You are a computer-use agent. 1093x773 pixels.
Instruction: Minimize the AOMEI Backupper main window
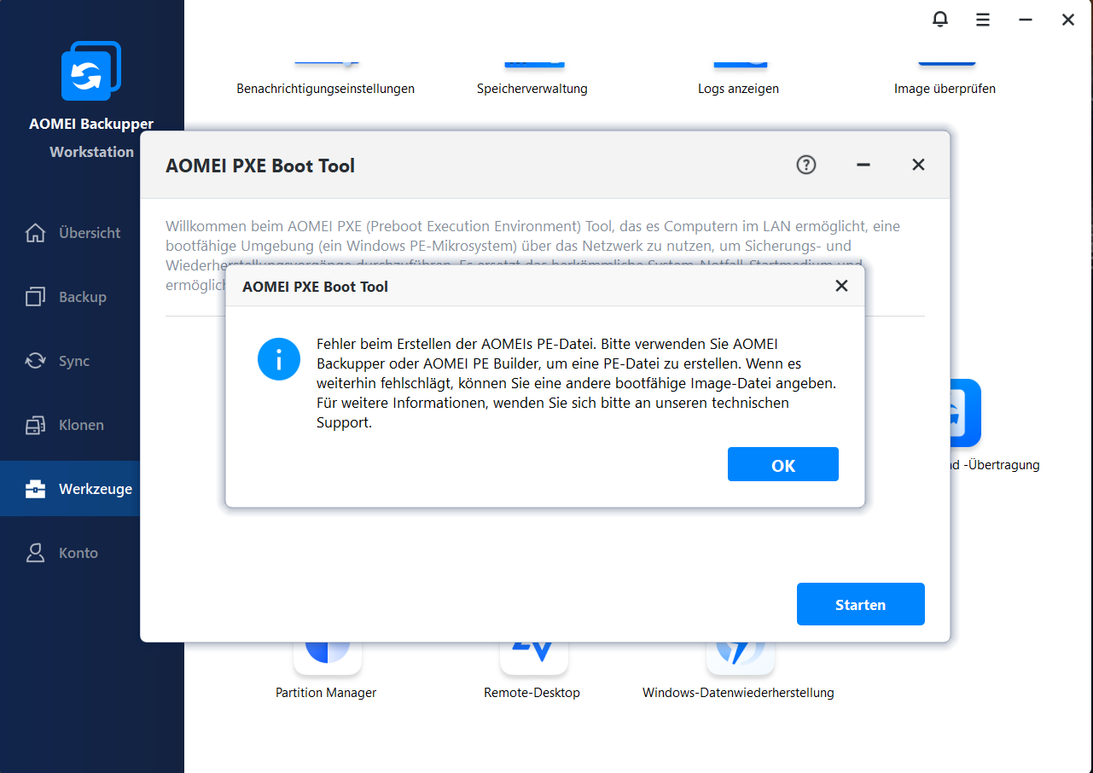(1026, 19)
